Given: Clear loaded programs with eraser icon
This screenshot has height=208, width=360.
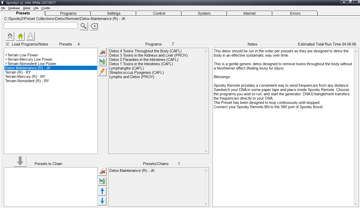Looking at the screenshot, I should click(102, 52).
